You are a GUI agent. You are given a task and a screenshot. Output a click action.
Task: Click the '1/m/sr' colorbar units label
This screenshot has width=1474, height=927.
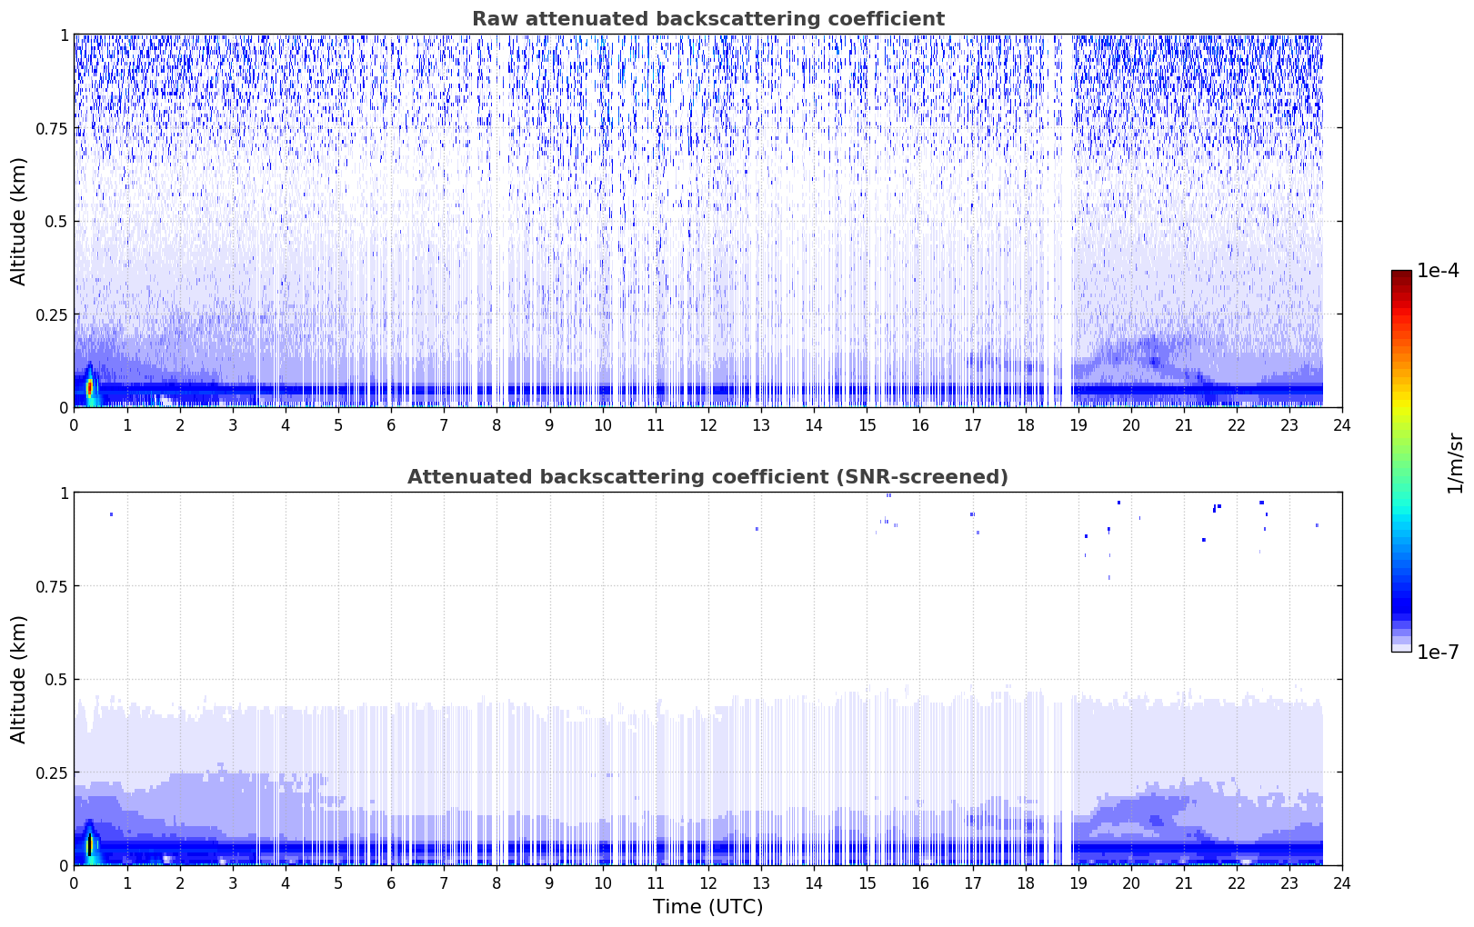pos(1455,462)
